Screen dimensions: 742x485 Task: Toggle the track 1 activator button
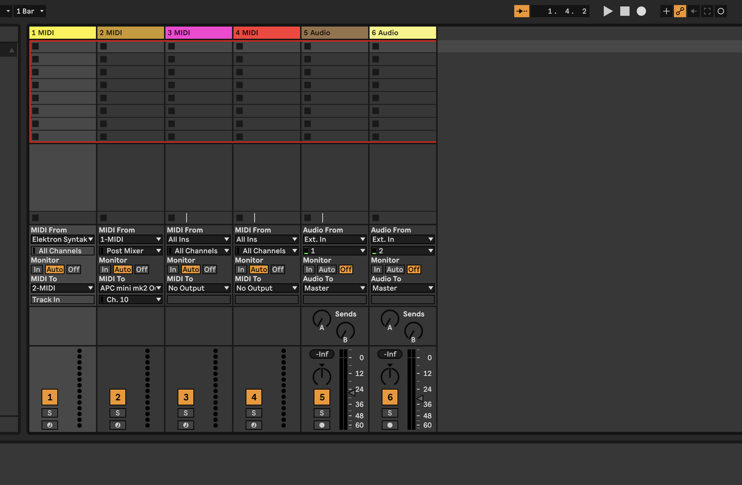[50, 397]
